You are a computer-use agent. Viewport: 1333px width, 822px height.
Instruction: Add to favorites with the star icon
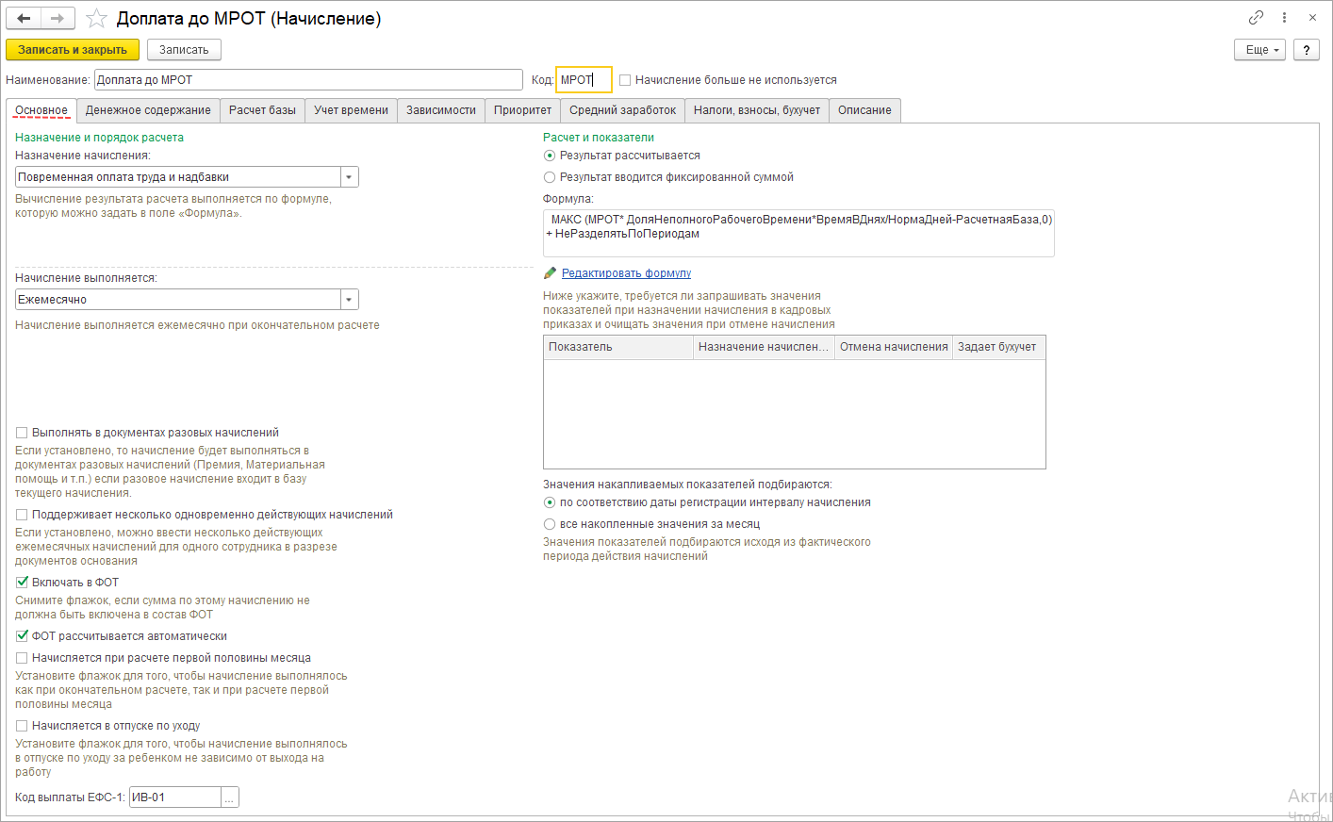point(96,18)
